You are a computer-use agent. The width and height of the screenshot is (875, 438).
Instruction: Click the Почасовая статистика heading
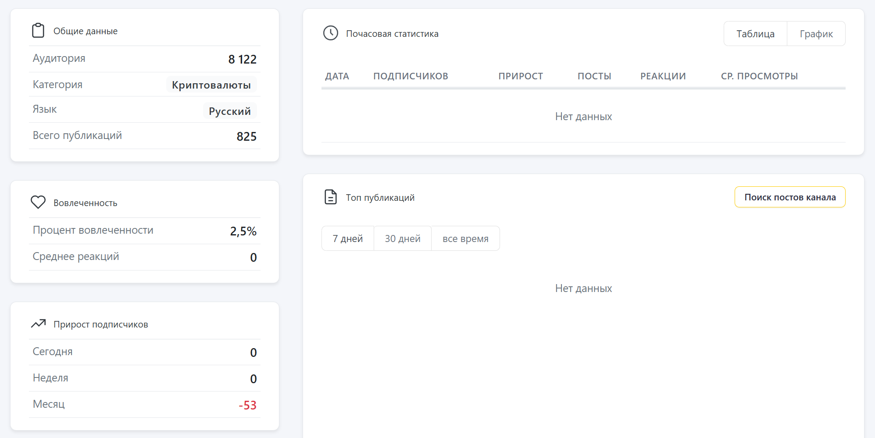[x=392, y=34]
